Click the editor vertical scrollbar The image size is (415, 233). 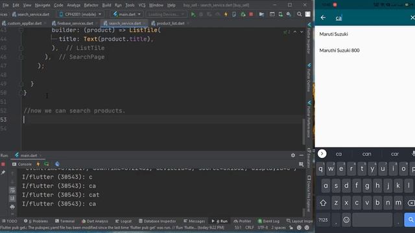click(303, 131)
